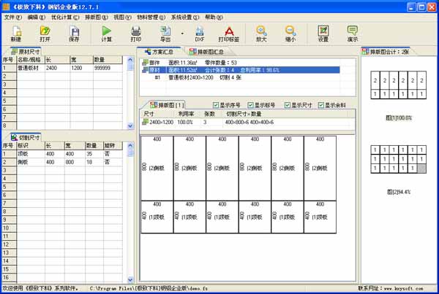Viewport: 439px width, 294px height.
Task: Click the 1200 width cell in 原材尺寸
Action: click(x=81, y=68)
